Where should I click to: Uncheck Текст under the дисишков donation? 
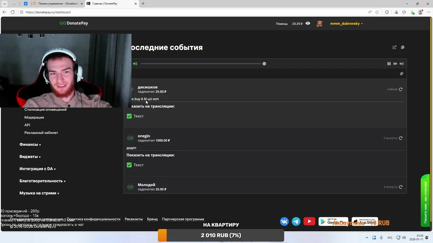[x=129, y=116]
